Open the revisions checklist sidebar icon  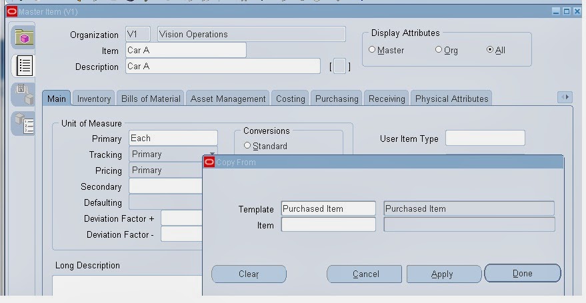pos(23,123)
